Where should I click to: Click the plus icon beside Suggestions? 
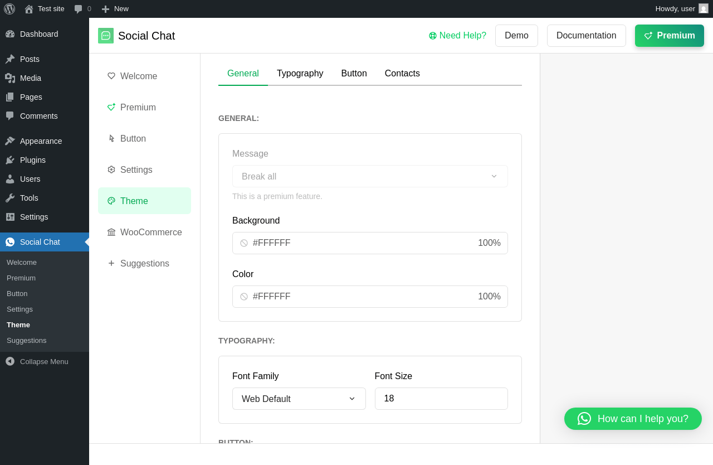click(111, 263)
